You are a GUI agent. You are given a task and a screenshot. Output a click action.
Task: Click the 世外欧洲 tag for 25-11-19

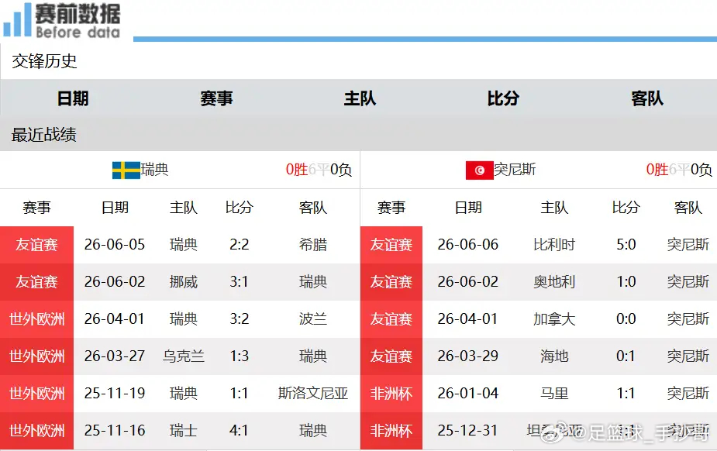coord(36,394)
